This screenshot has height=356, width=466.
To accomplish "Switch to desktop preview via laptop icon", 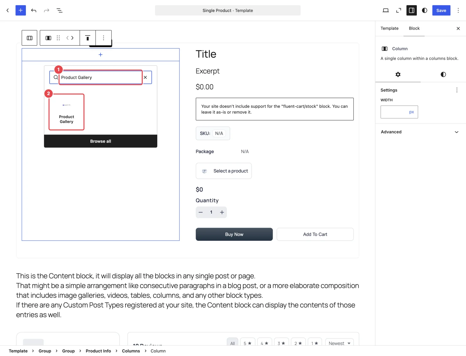I will [x=386, y=10].
